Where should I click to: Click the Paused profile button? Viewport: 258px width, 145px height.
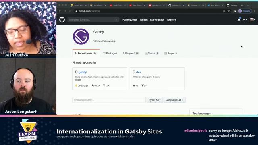[245, 11]
